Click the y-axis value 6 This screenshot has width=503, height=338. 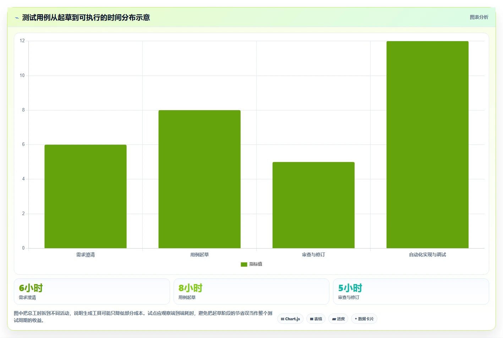pyautogui.click(x=23, y=145)
